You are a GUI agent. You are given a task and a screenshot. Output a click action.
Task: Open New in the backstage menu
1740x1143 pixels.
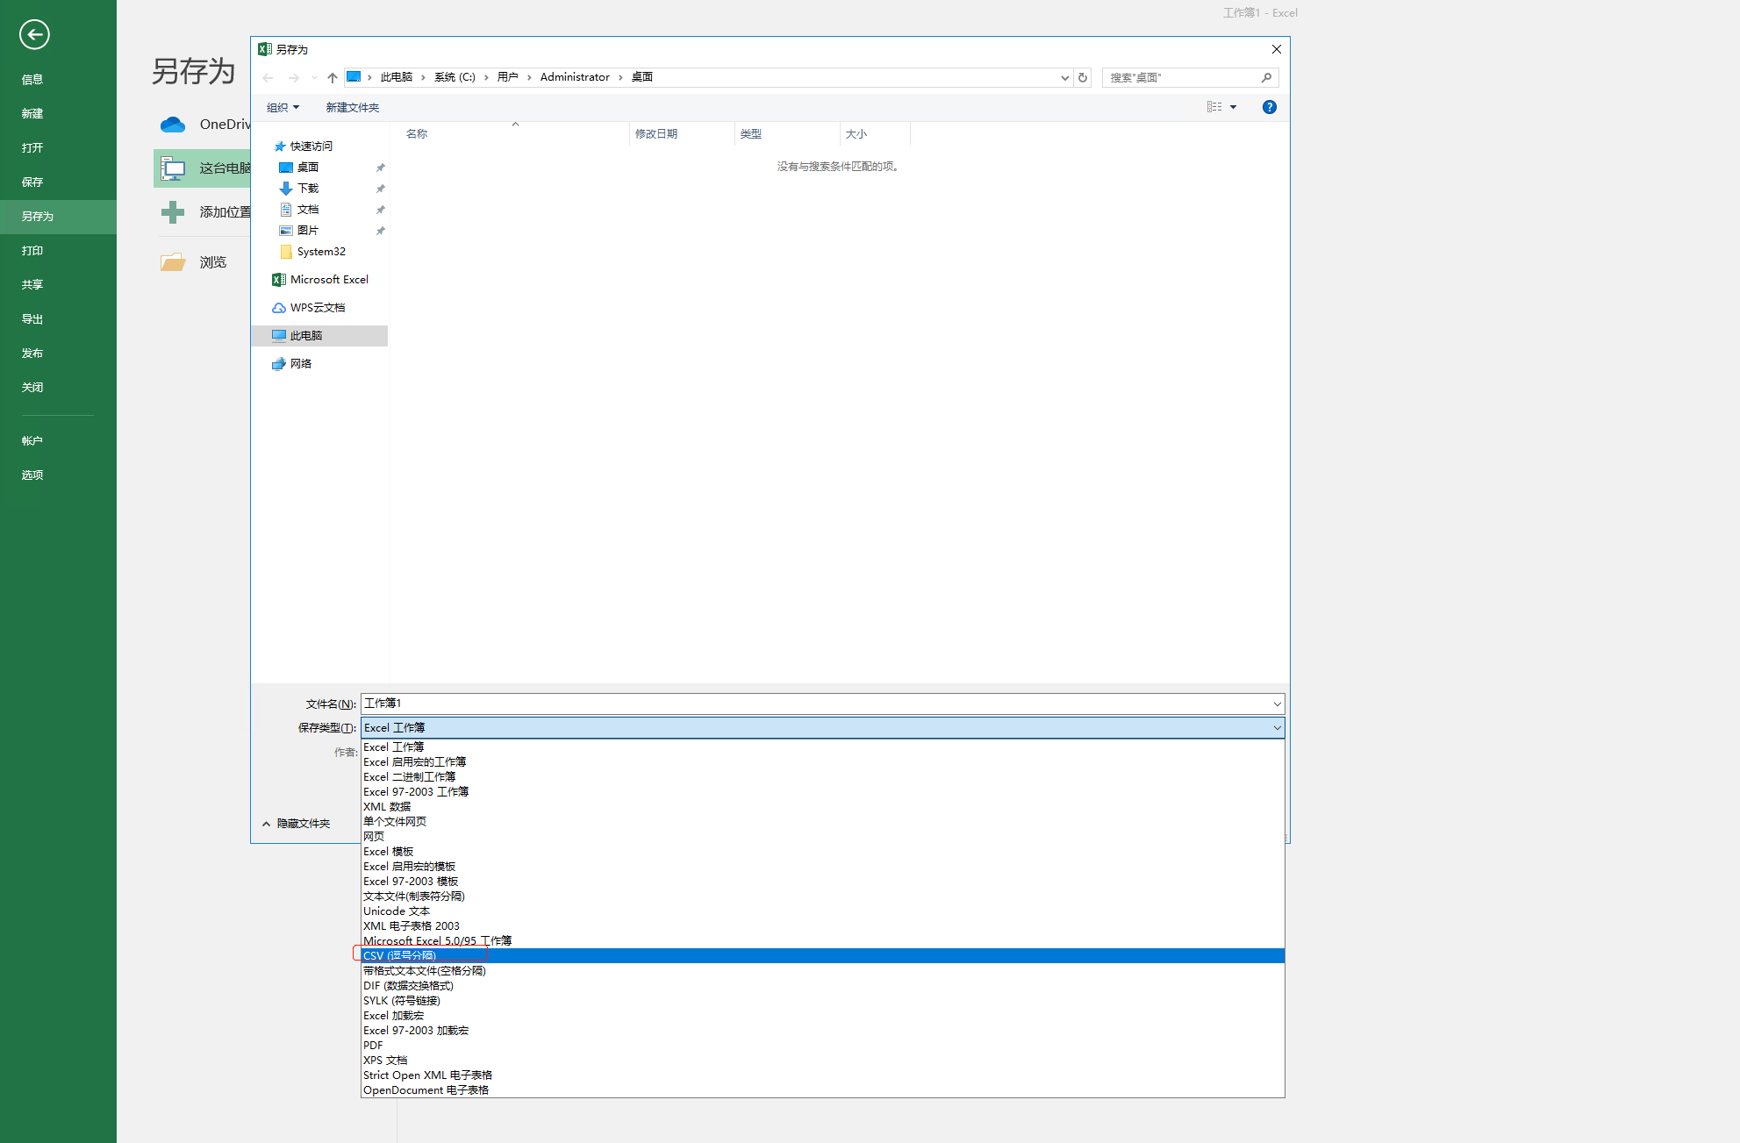pyautogui.click(x=58, y=114)
